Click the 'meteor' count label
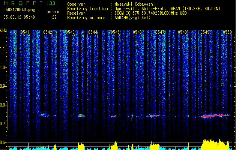The width and height of the screenshot is (236, 150). point(53,12)
